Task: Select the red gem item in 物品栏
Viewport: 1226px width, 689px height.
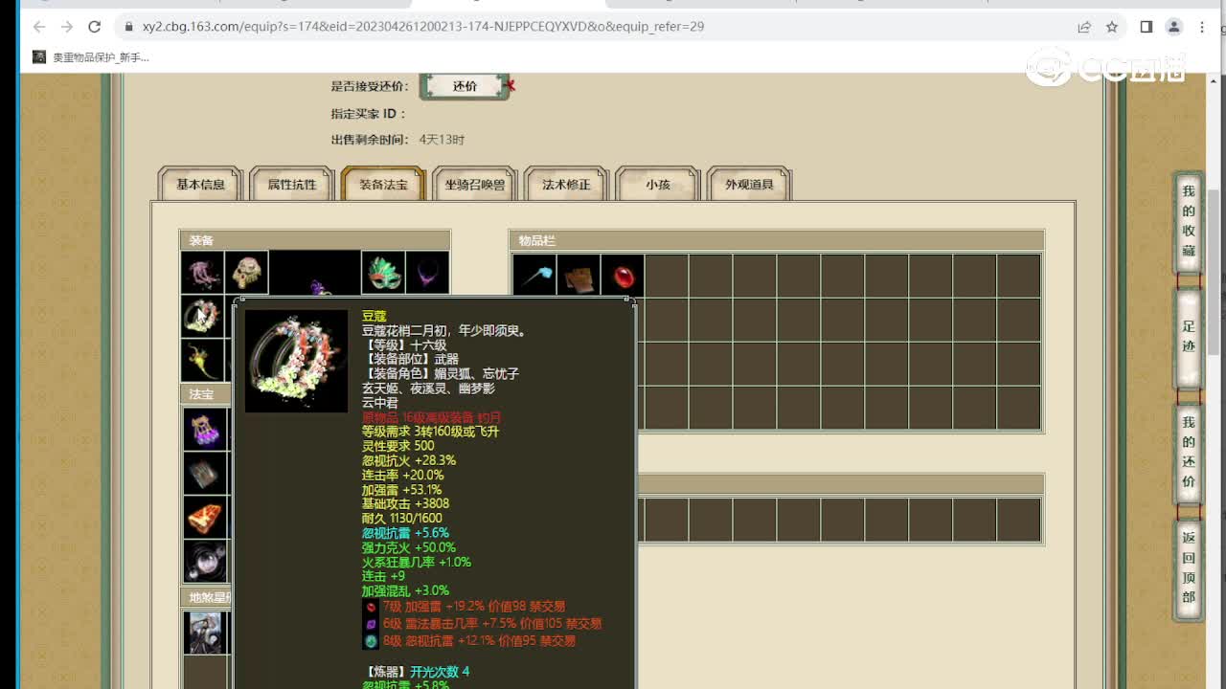Action: pyautogui.click(x=623, y=276)
